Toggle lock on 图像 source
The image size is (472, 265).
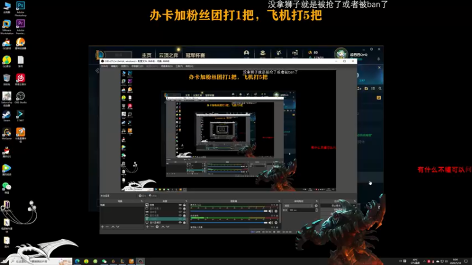(x=184, y=205)
